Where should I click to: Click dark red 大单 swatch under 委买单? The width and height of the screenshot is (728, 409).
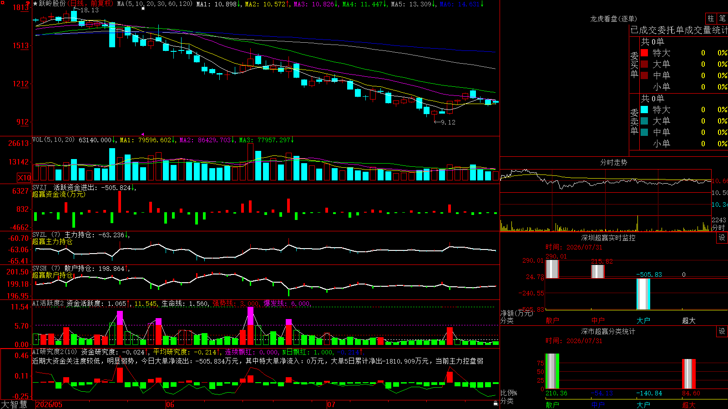click(644, 64)
